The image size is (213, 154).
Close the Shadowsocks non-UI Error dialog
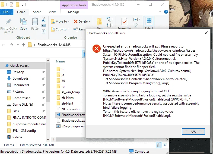(206, 33)
